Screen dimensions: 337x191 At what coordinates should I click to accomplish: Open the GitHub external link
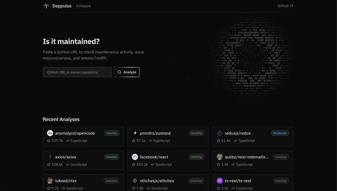[x=285, y=6]
